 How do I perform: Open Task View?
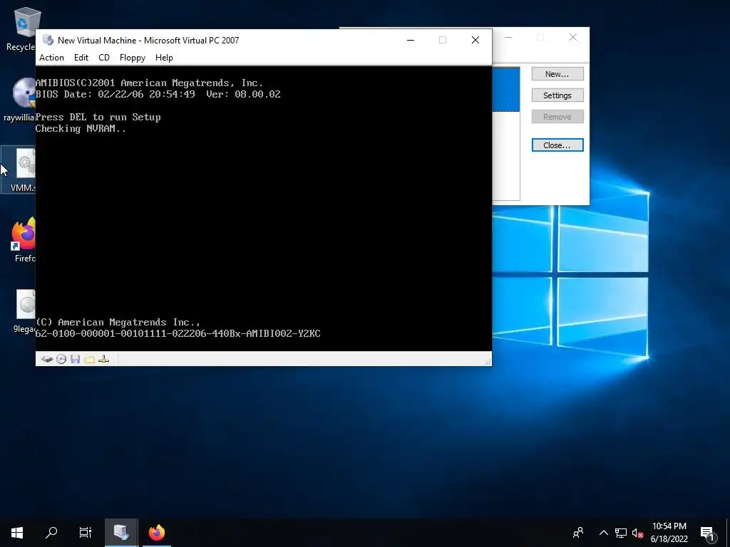coord(86,533)
